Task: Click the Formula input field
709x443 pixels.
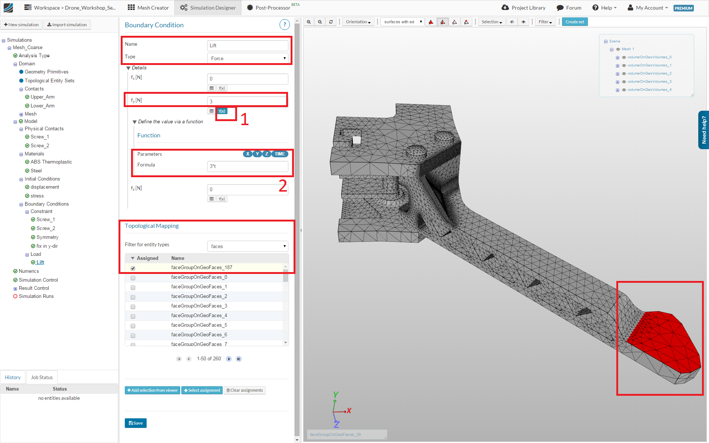Action: (x=247, y=166)
